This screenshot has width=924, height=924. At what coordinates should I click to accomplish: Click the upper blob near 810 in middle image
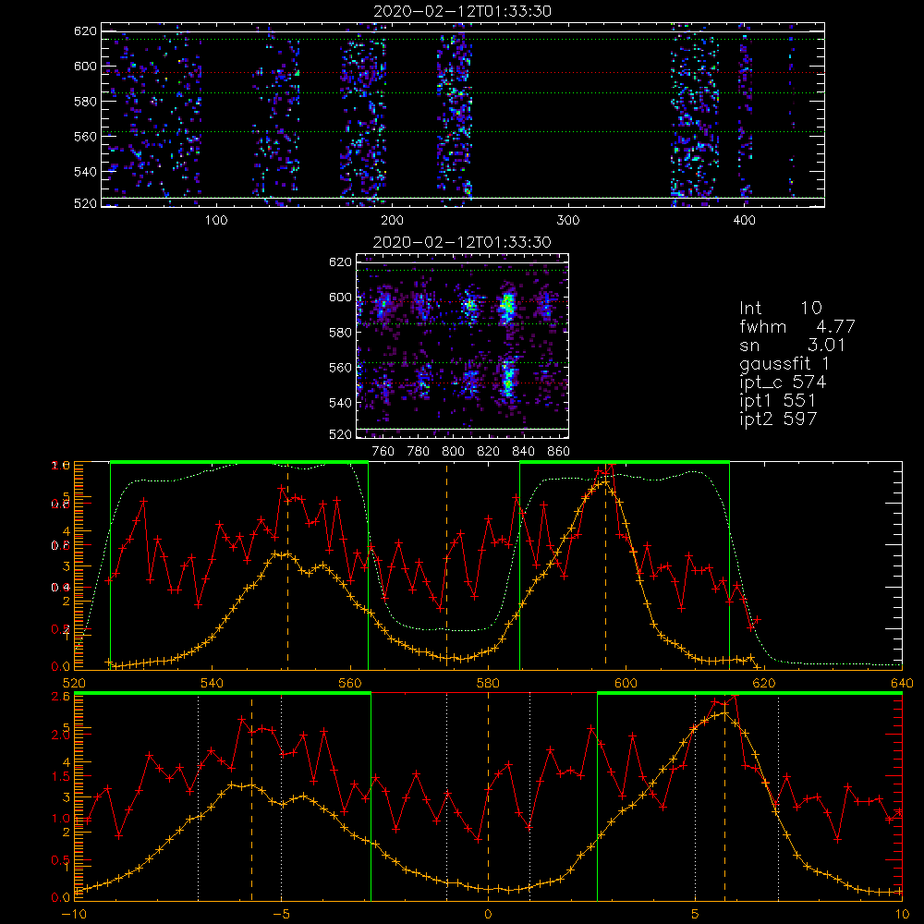click(470, 305)
